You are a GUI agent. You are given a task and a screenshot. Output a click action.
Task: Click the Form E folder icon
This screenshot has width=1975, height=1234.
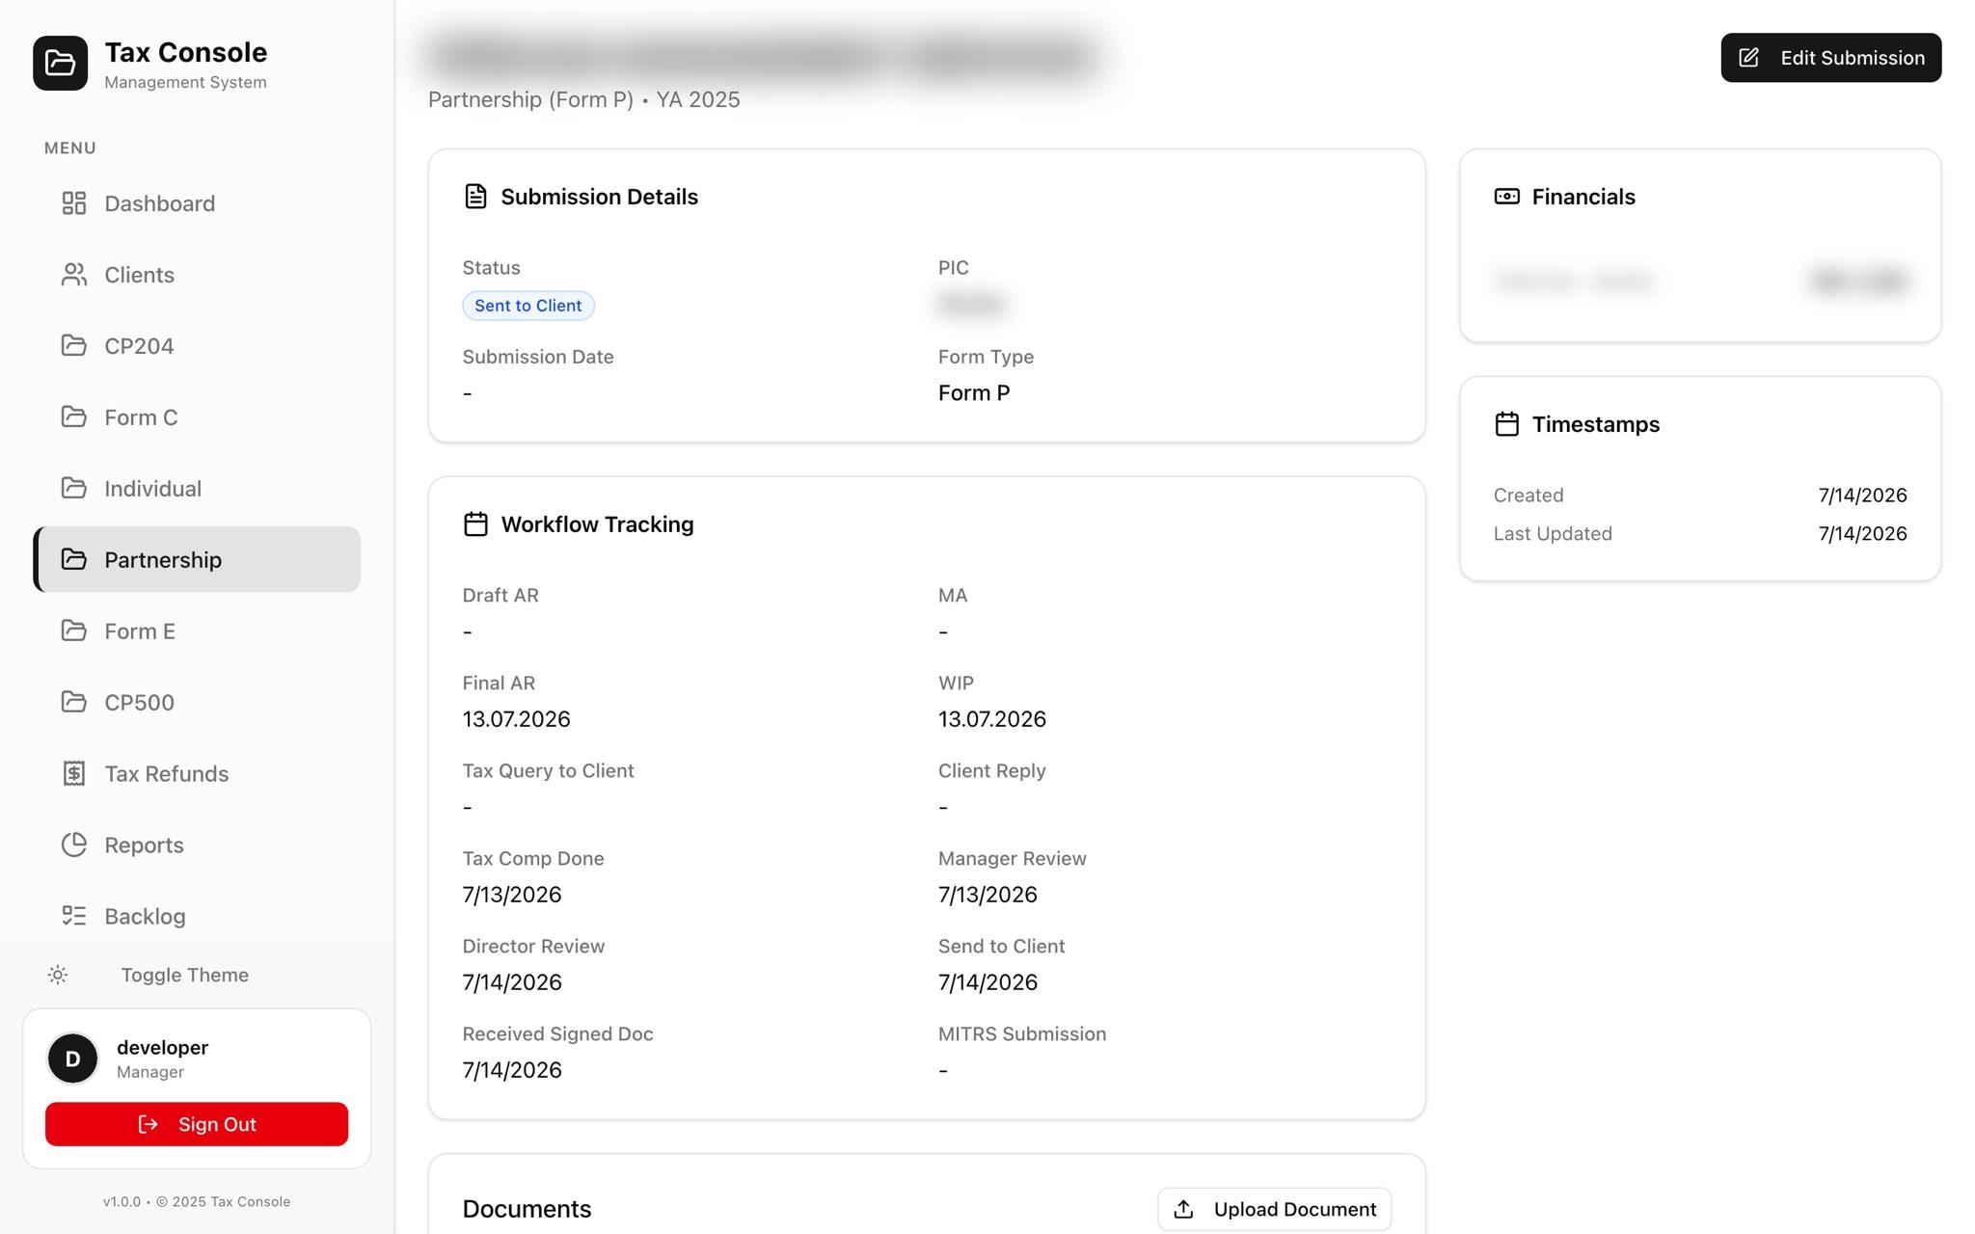point(74,630)
